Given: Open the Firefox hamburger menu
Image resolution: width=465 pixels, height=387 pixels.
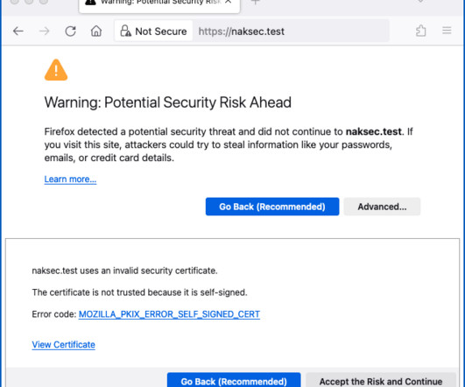Looking at the screenshot, I should point(447,31).
